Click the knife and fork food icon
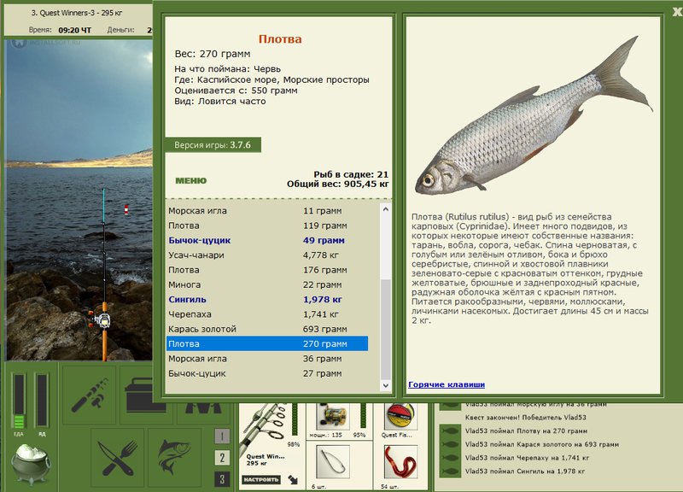683x492 pixels. [117, 458]
